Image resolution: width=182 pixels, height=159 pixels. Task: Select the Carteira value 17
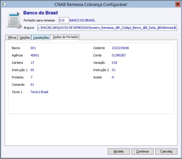[32, 63]
